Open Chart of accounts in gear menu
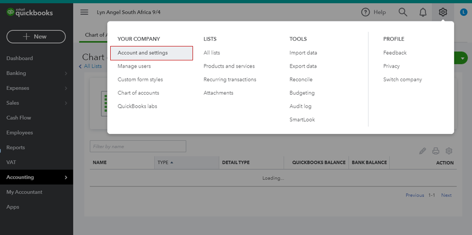This screenshot has width=472, height=235. [139, 93]
